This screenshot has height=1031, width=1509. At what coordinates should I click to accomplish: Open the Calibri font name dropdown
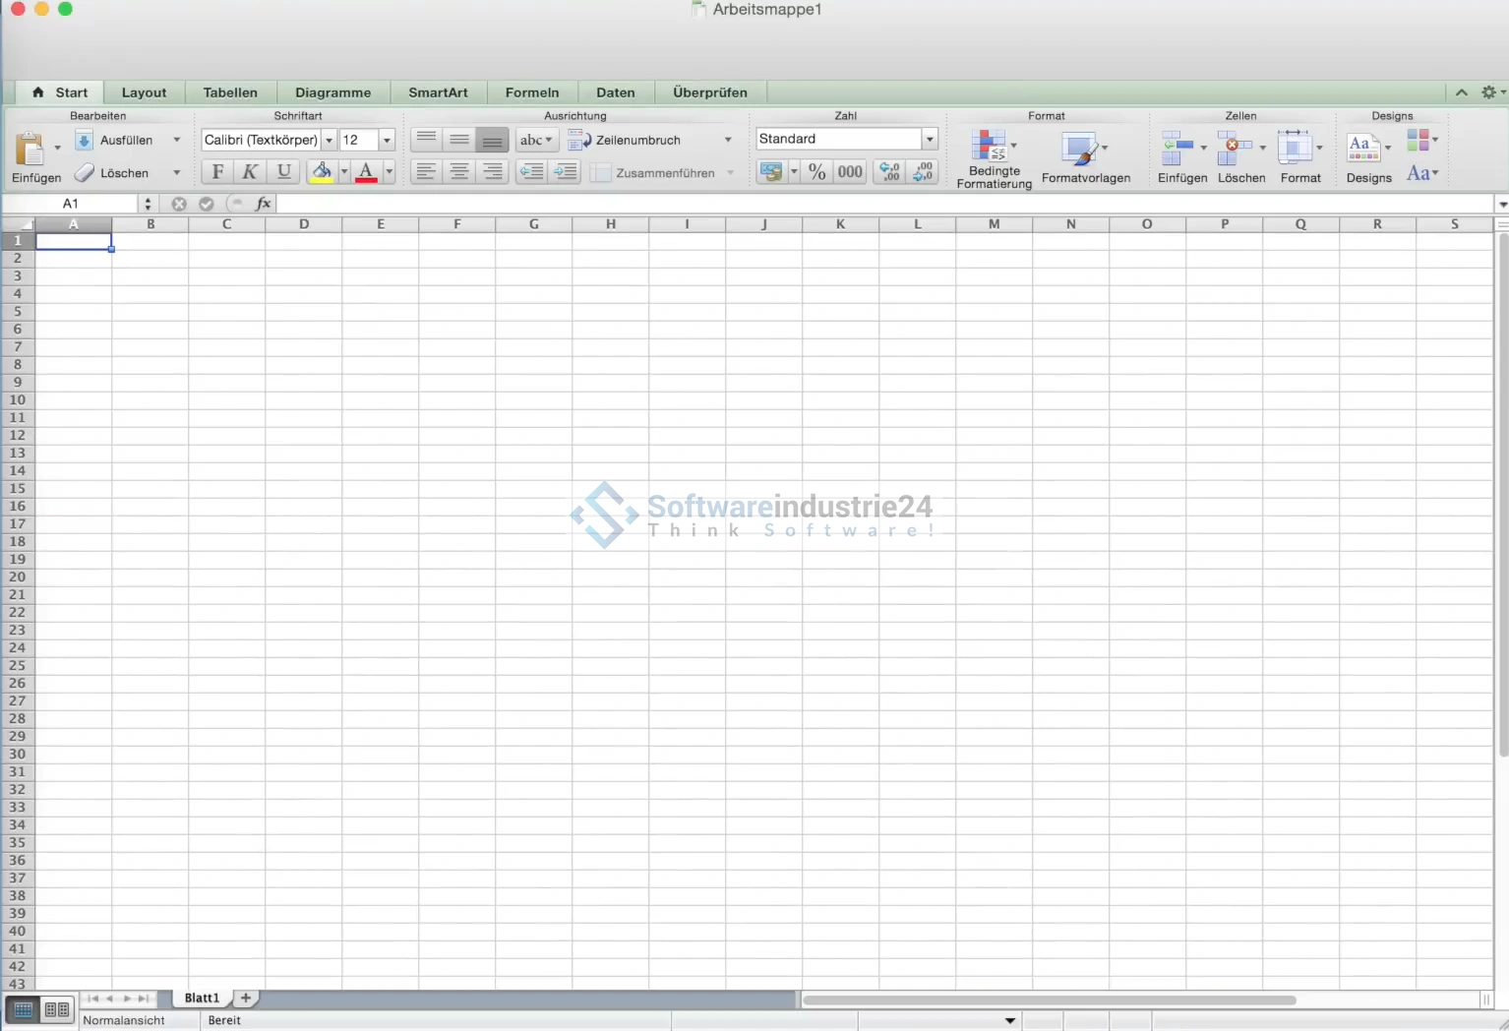(329, 140)
